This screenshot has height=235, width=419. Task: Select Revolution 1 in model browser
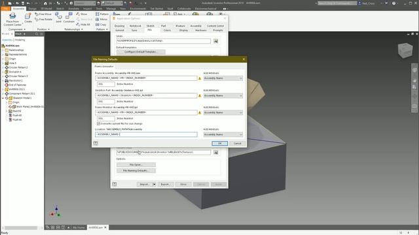coord(16,80)
